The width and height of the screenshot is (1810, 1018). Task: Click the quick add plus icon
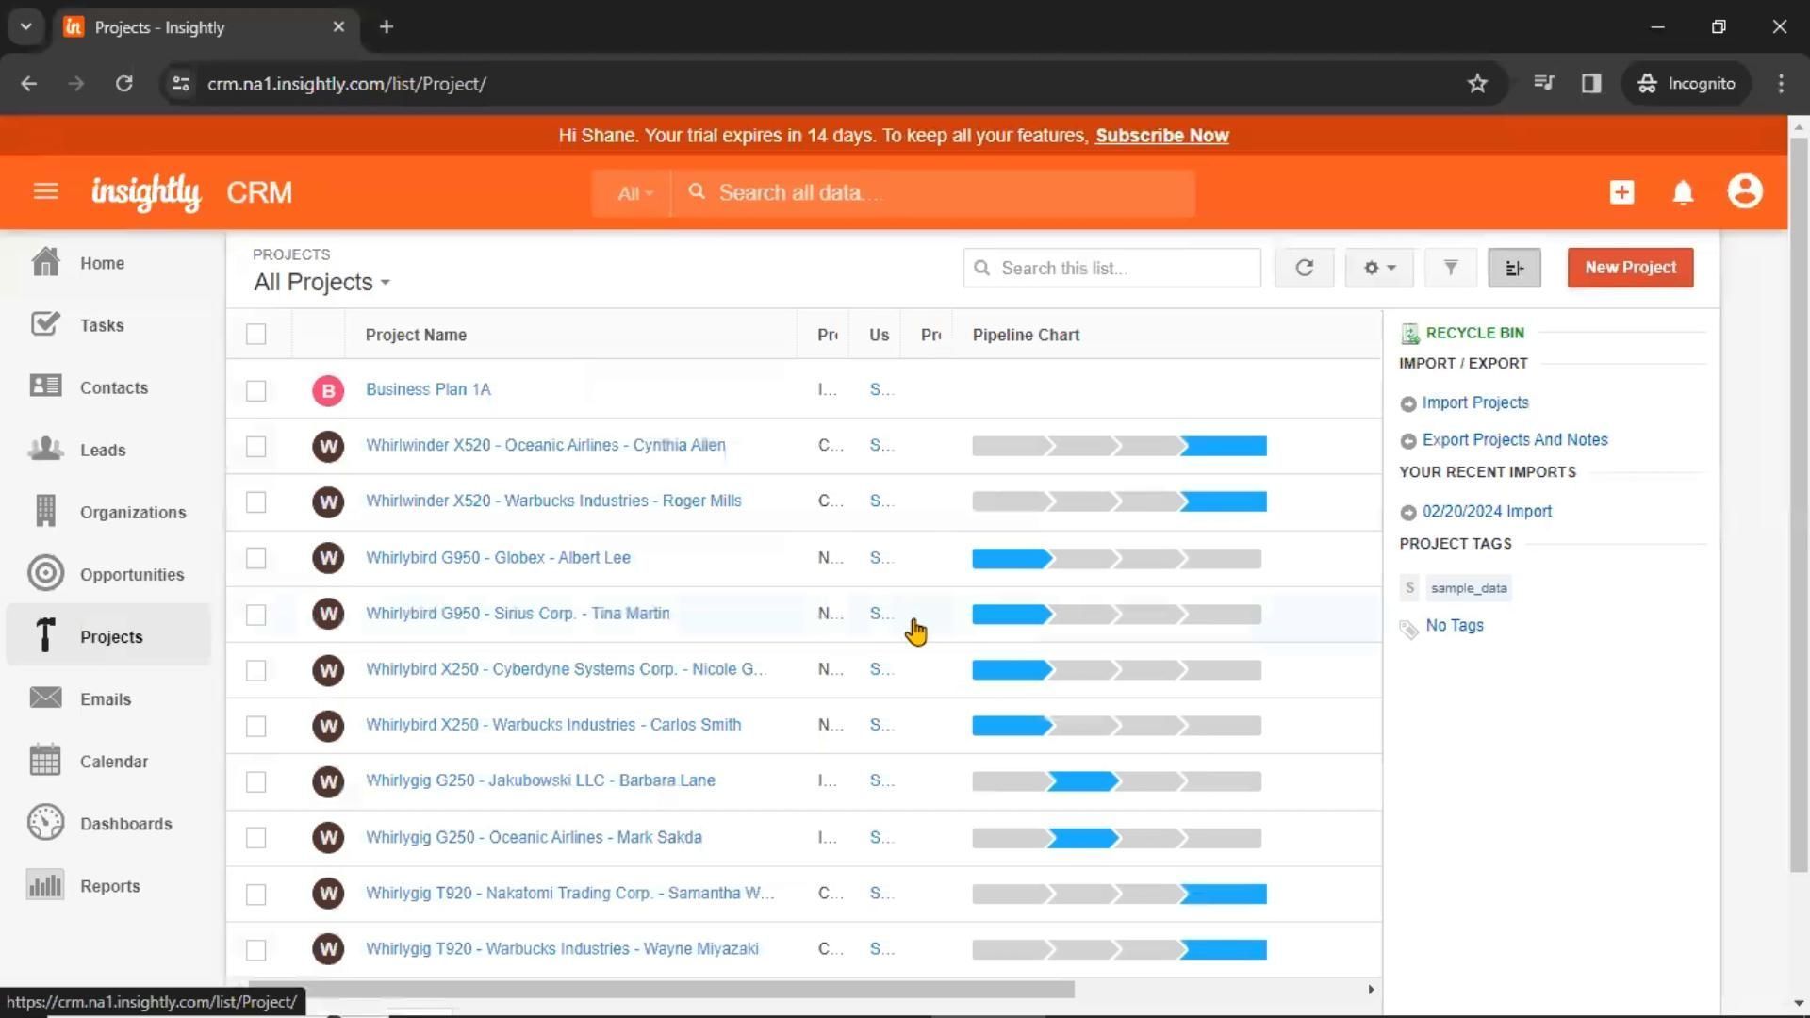click(1621, 192)
